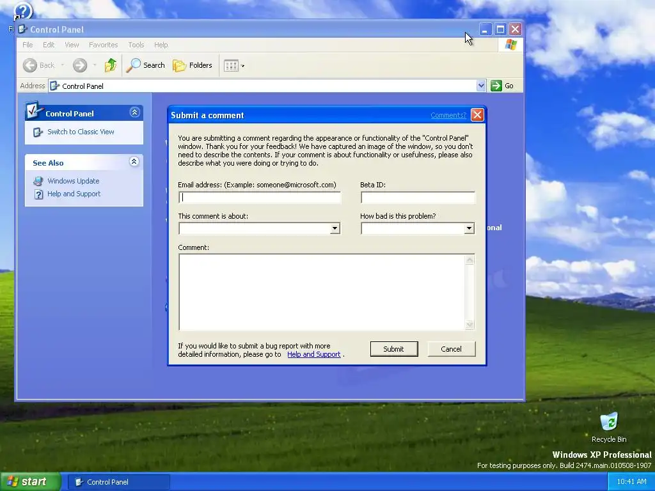Click the Go button arrow icon
This screenshot has width=655, height=491.
(x=496, y=86)
